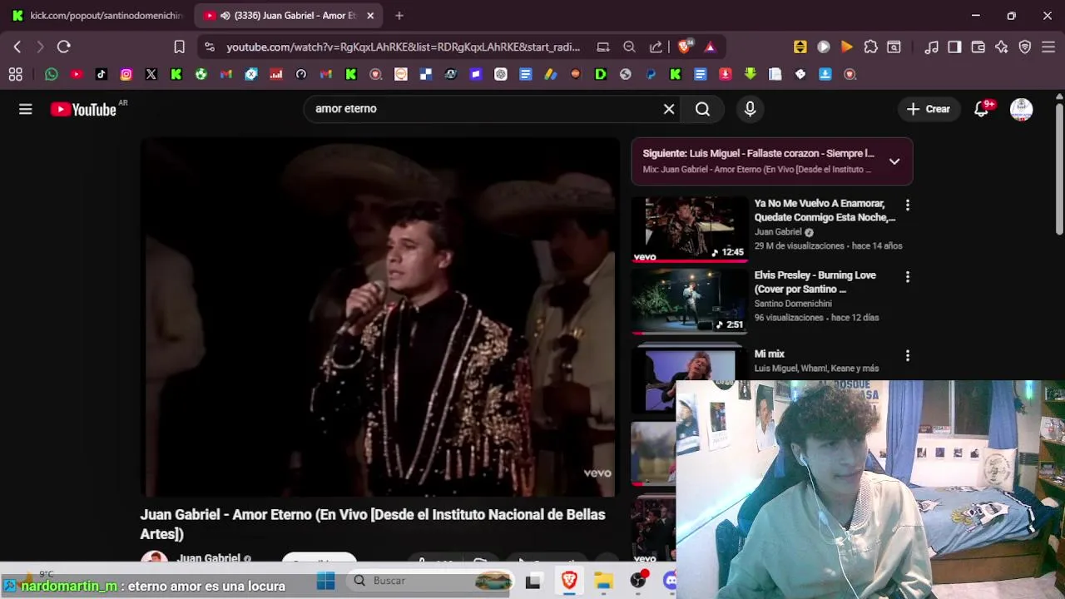Viewport: 1065px width, 599px height.
Task: Open File Explorer from taskbar
Action: point(604,581)
